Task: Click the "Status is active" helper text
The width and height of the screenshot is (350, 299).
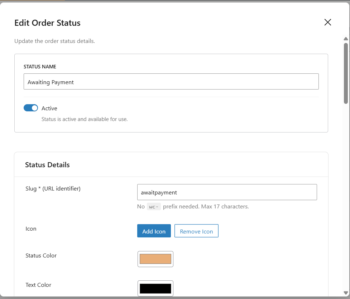Action: (x=85, y=119)
